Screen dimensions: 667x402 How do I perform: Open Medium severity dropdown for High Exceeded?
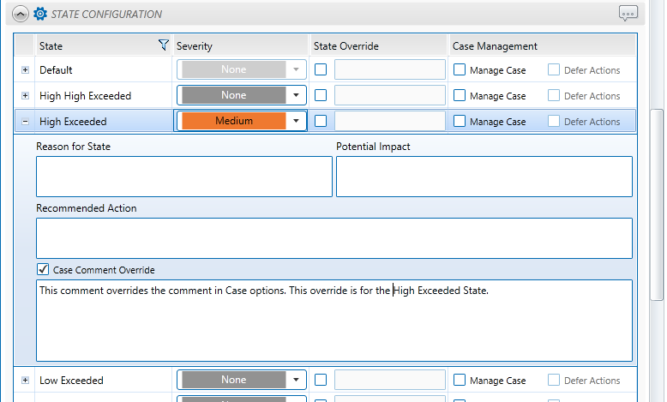point(296,121)
